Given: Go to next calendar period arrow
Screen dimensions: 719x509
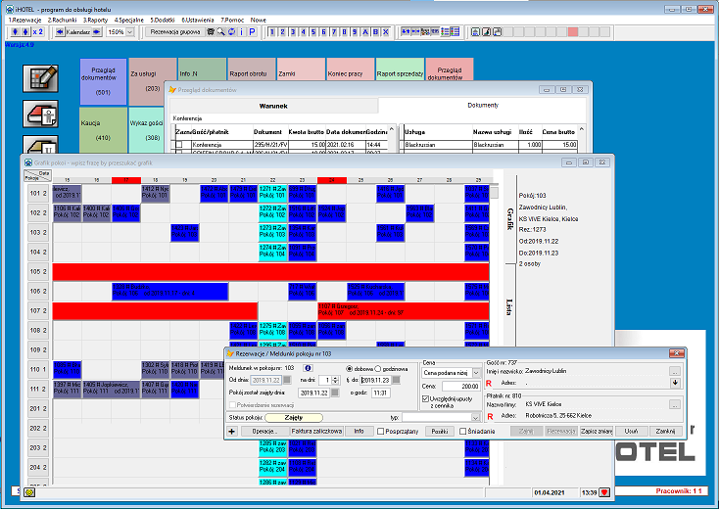Looking at the screenshot, I should (96, 31).
